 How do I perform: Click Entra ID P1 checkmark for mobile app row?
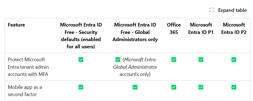tap(201, 87)
